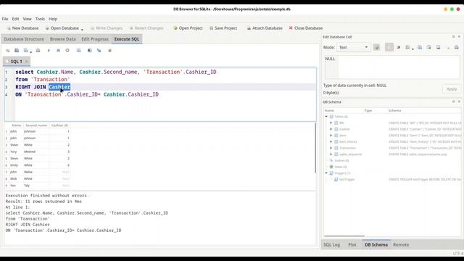Click the Save results view icon

pyautogui.click(x=78, y=51)
